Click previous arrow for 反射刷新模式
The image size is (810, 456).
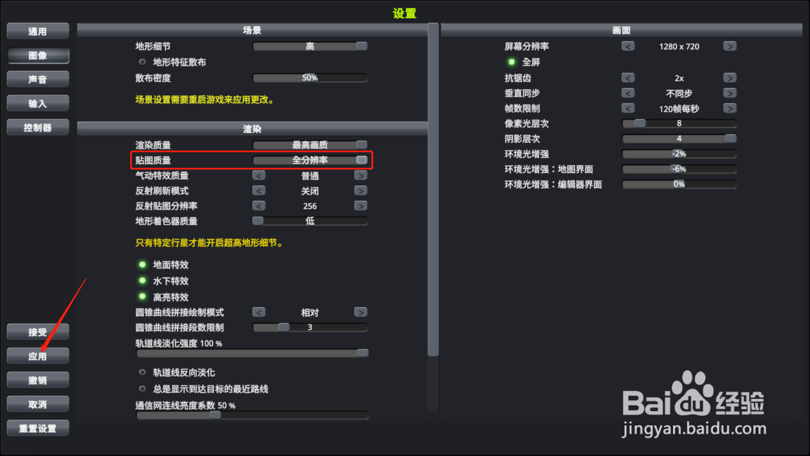pyautogui.click(x=259, y=190)
